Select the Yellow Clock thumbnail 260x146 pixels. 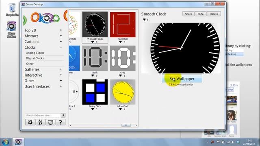point(123,92)
